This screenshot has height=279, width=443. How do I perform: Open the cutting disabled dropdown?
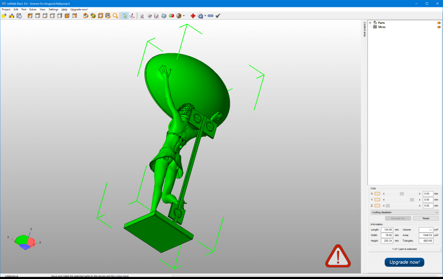point(404,212)
